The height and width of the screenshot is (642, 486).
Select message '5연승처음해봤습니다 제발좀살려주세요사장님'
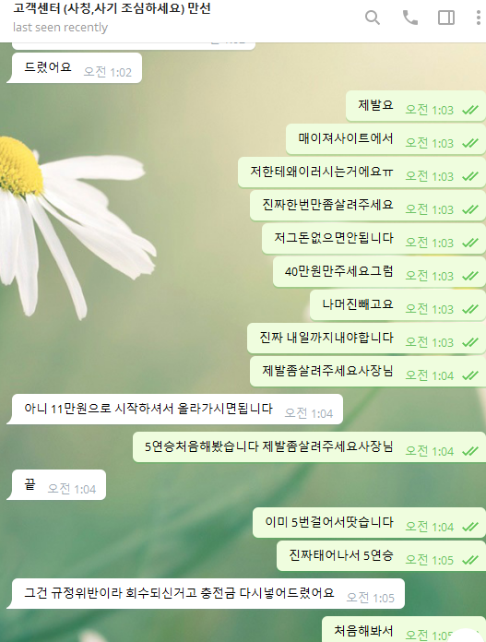coord(309,446)
